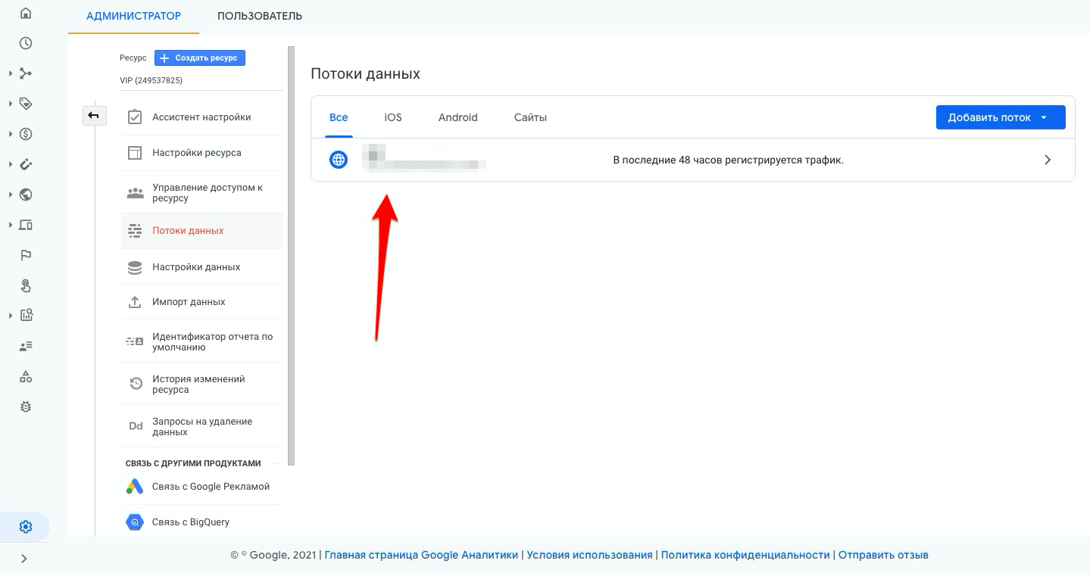
Task: Click the upload icon for Импорт данных
Action: tap(135, 302)
